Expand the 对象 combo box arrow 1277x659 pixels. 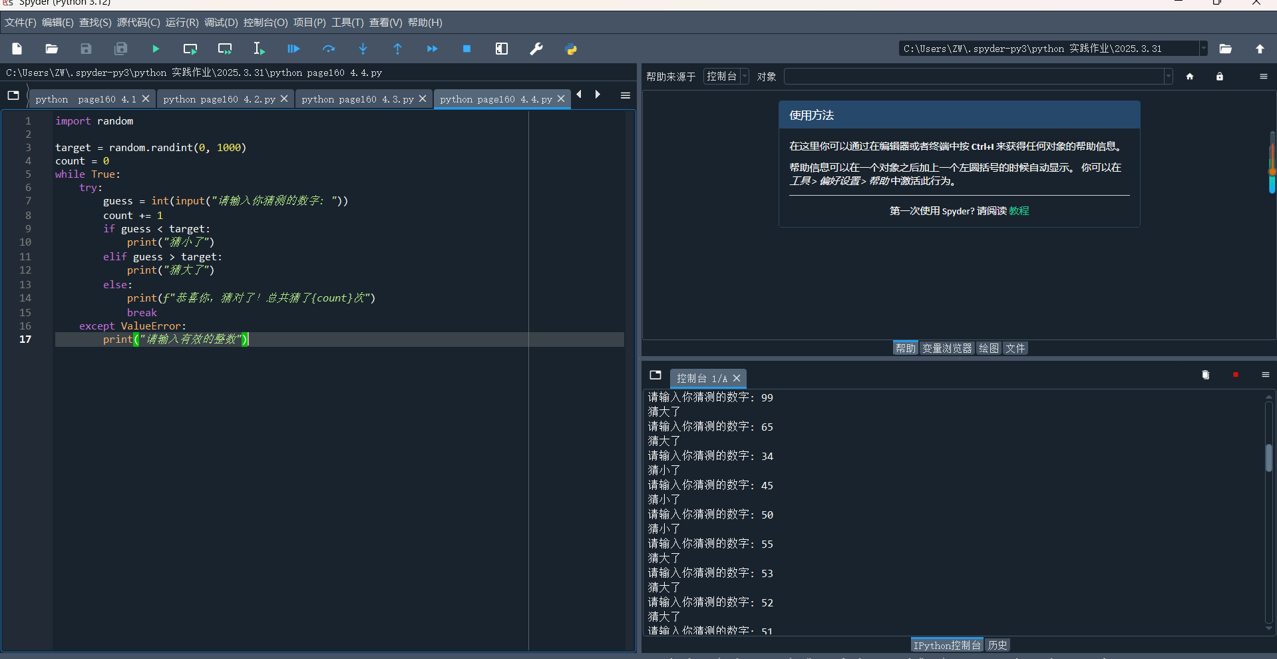pyautogui.click(x=1168, y=77)
